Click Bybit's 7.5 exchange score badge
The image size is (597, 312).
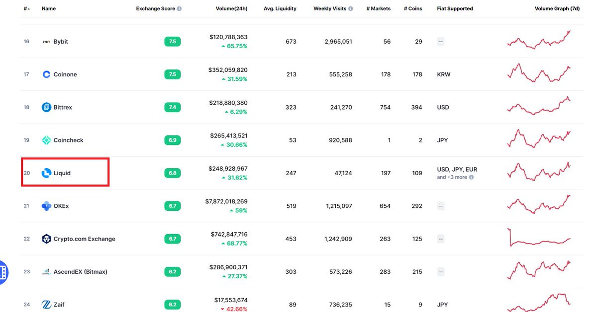[x=173, y=42]
